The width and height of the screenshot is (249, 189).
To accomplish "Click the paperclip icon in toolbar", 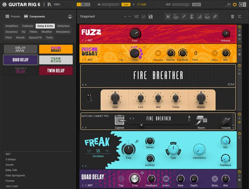I will point(215,16).
